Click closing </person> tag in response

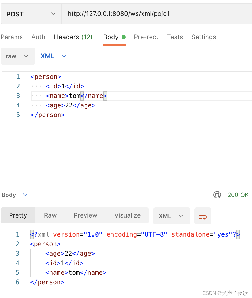pos(47,282)
